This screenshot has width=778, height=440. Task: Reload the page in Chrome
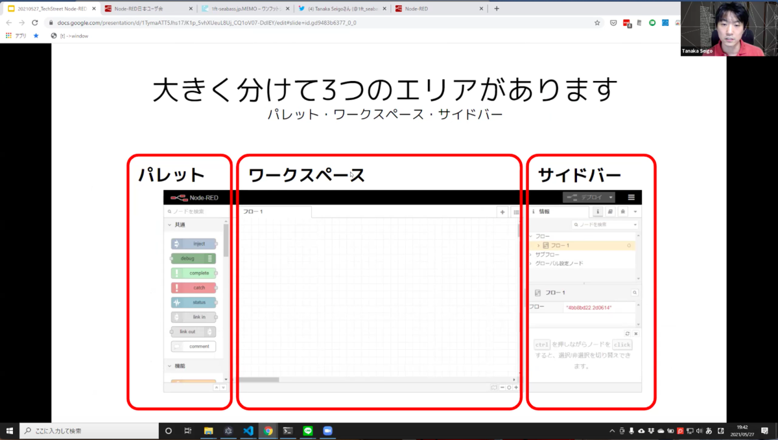point(34,23)
